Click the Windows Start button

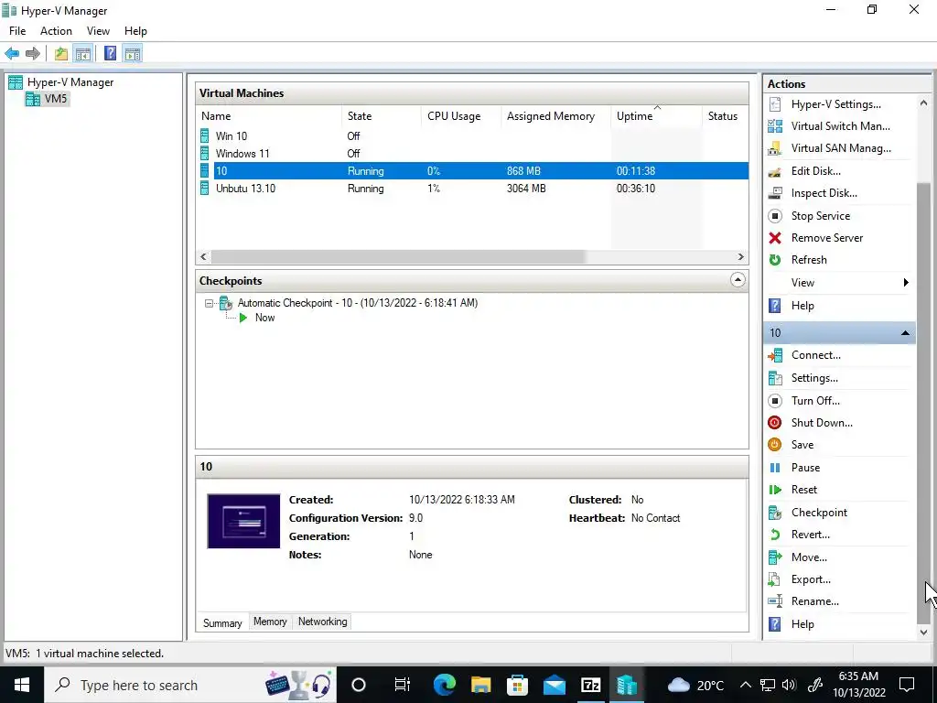pos(22,685)
